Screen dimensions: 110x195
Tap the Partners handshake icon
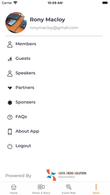tap(10, 88)
